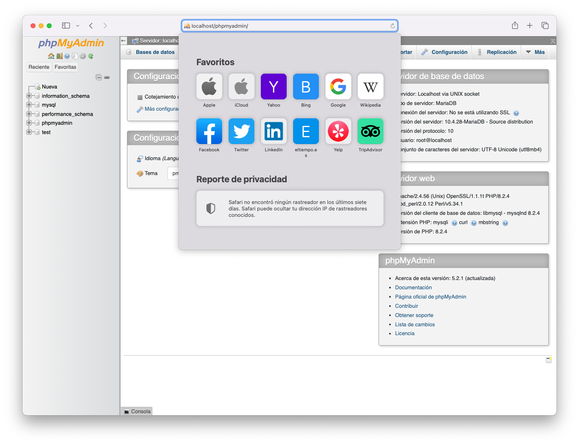Reload the navigation panel with green arrow

91,56
